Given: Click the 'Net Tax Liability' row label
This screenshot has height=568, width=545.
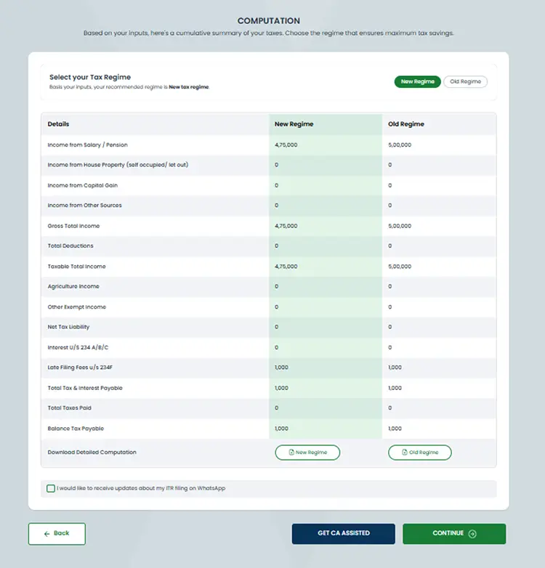Looking at the screenshot, I should [68, 327].
